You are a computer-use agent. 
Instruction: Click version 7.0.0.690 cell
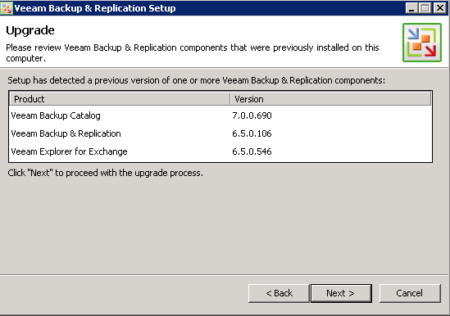point(252,115)
